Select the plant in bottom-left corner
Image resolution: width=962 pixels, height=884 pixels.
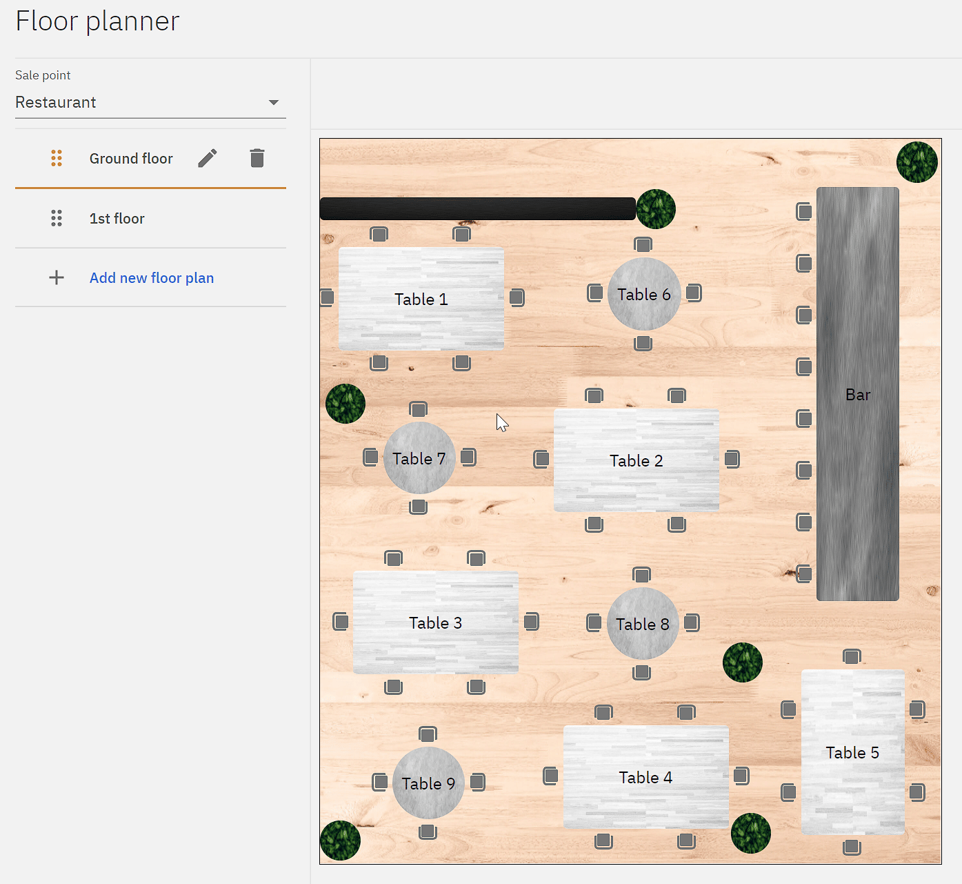pos(340,840)
